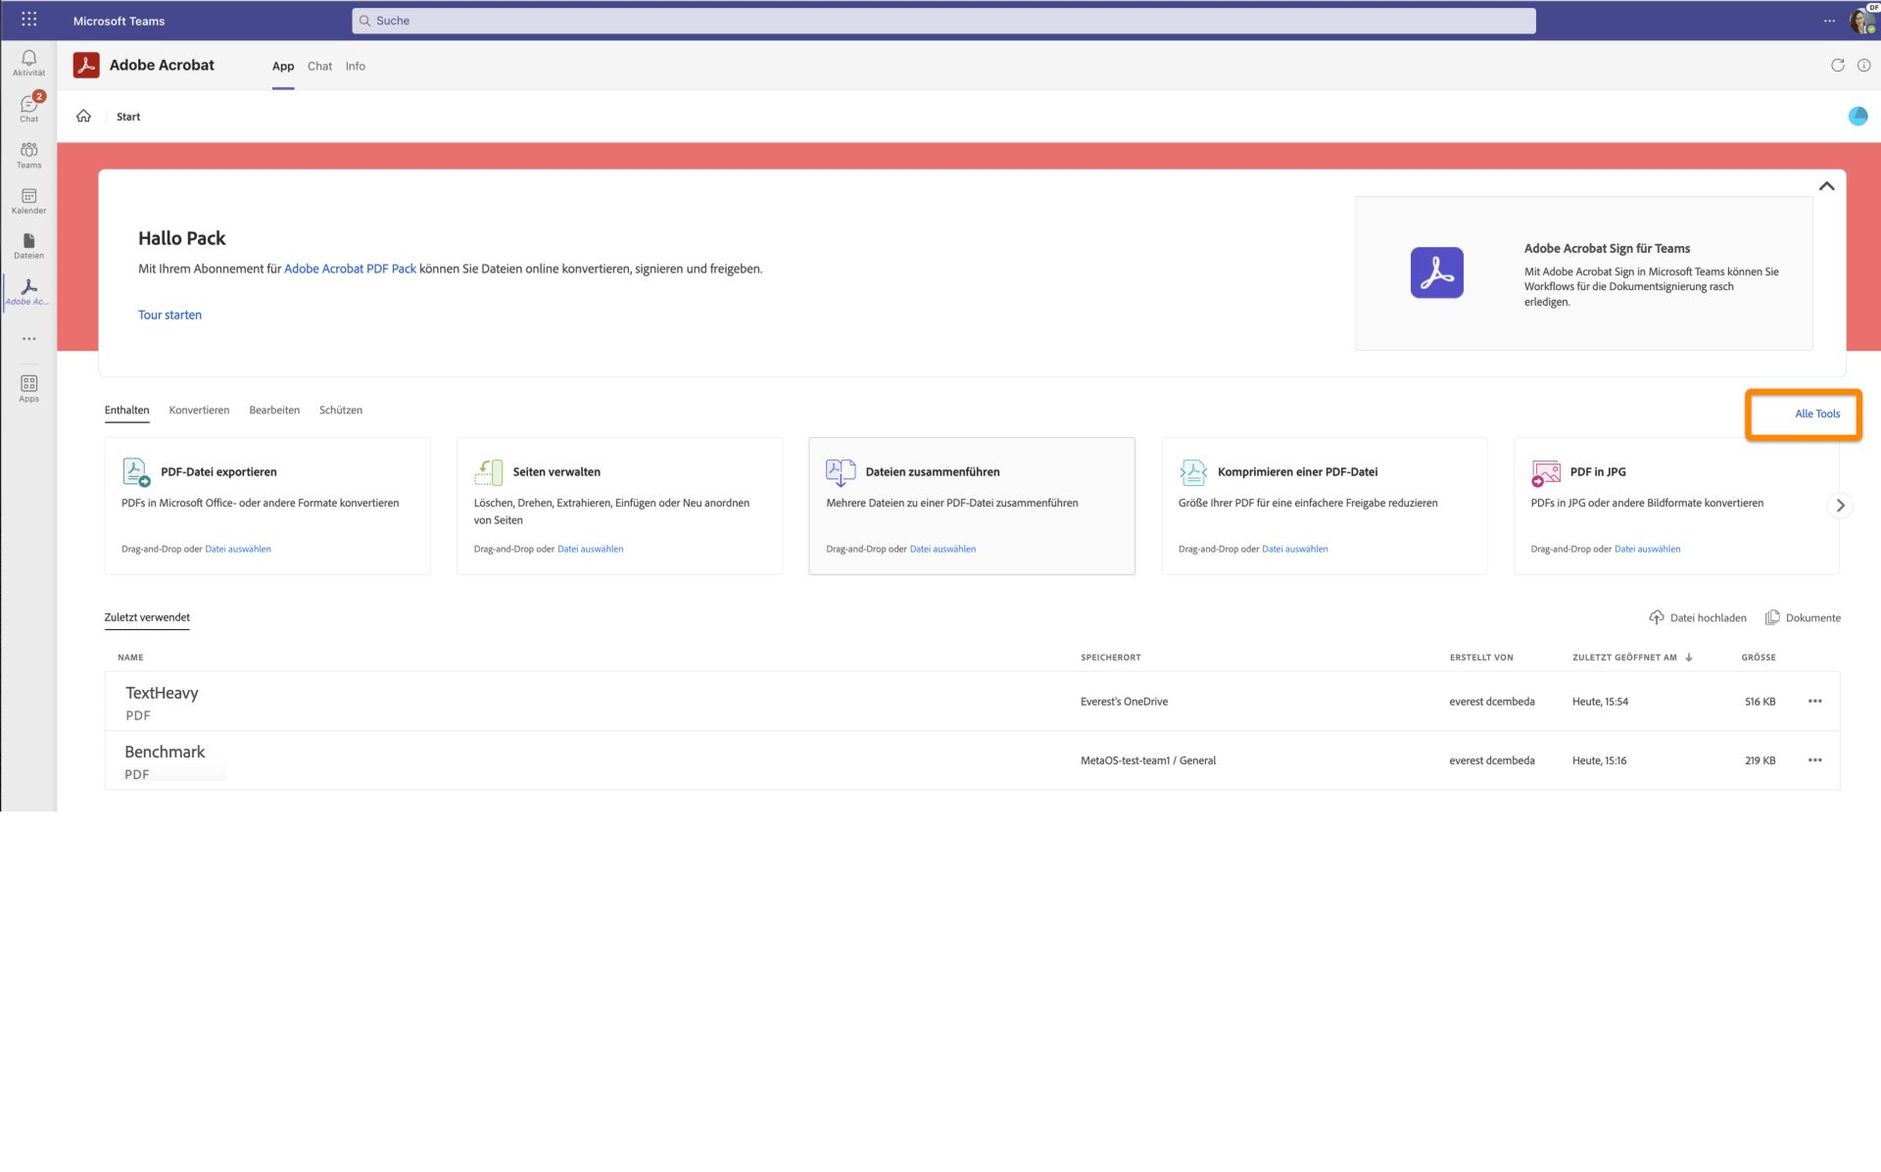Select the Enthalten tools tab
The width and height of the screenshot is (1881, 1172).
pos(126,410)
